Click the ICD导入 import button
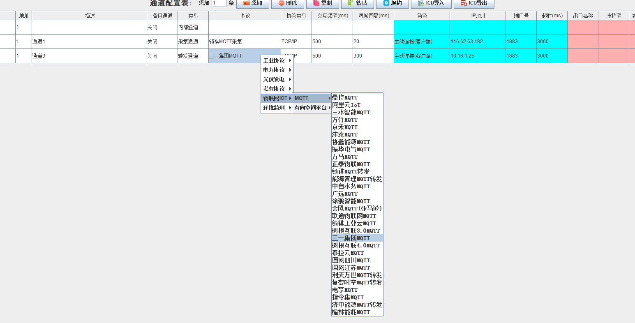Screen dimensions: 635x323 tap(431, 3)
